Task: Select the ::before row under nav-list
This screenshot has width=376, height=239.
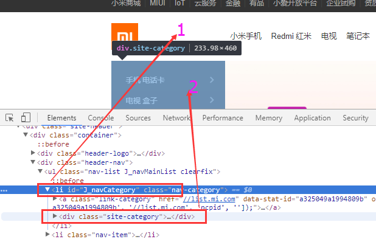Action: click(x=68, y=181)
